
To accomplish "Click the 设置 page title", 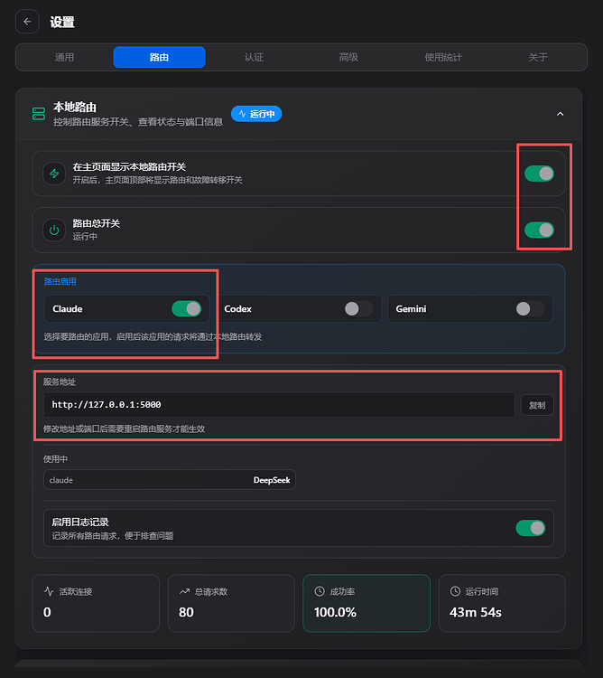I will [62, 22].
